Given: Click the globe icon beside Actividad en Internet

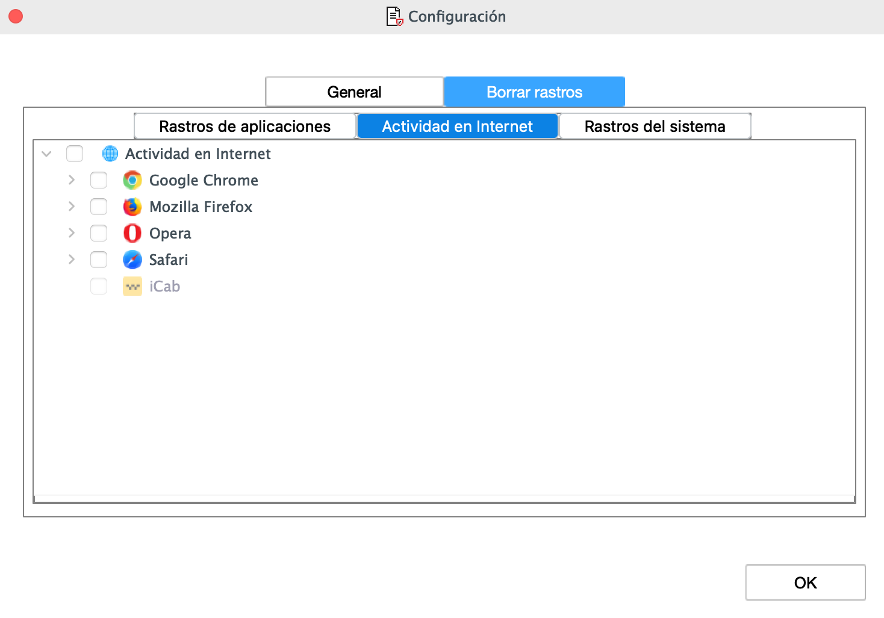Looking at the screenshot, I should click(x=110, y=154).
